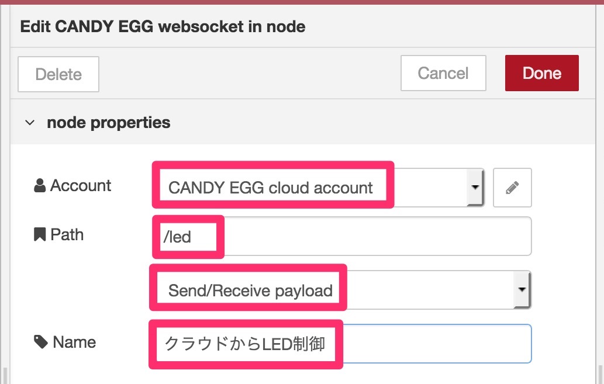Click the bookmark icon beside Path

point(40,234)
